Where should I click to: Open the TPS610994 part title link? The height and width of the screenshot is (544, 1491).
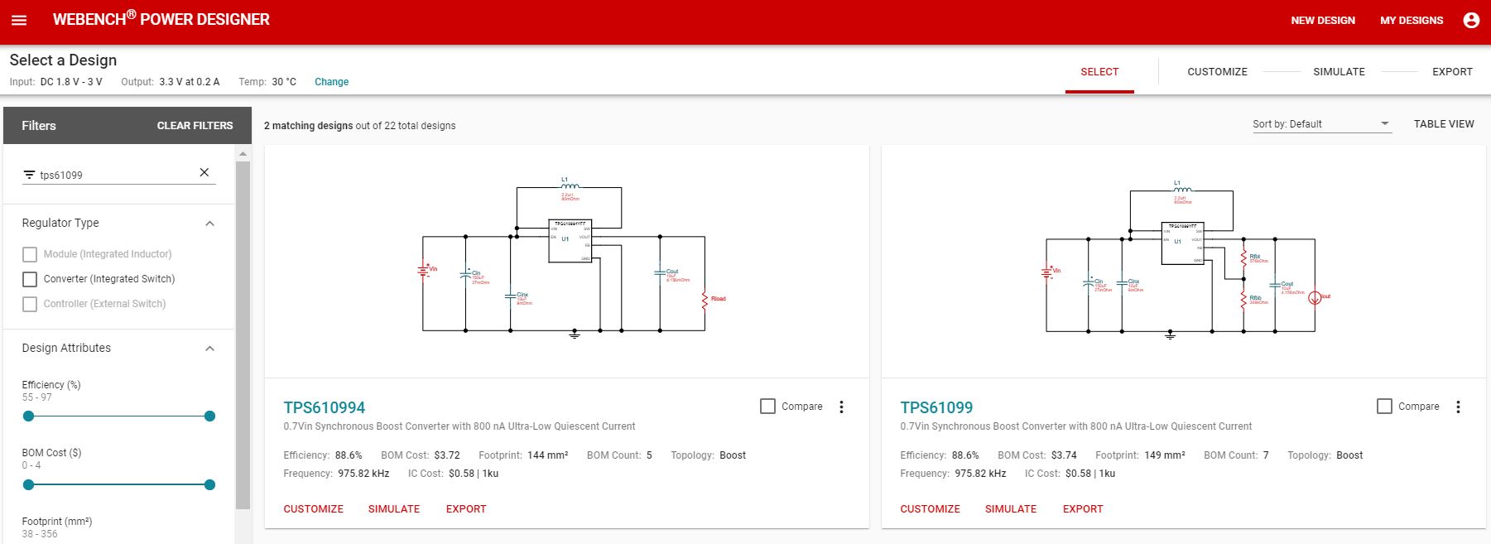(325, 407)
